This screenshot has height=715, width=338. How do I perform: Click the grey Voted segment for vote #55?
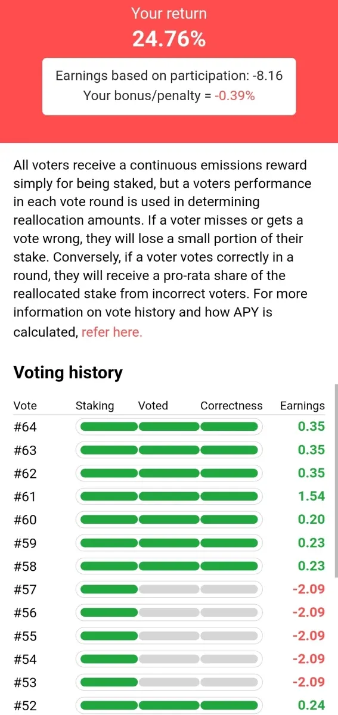(169, 636)
